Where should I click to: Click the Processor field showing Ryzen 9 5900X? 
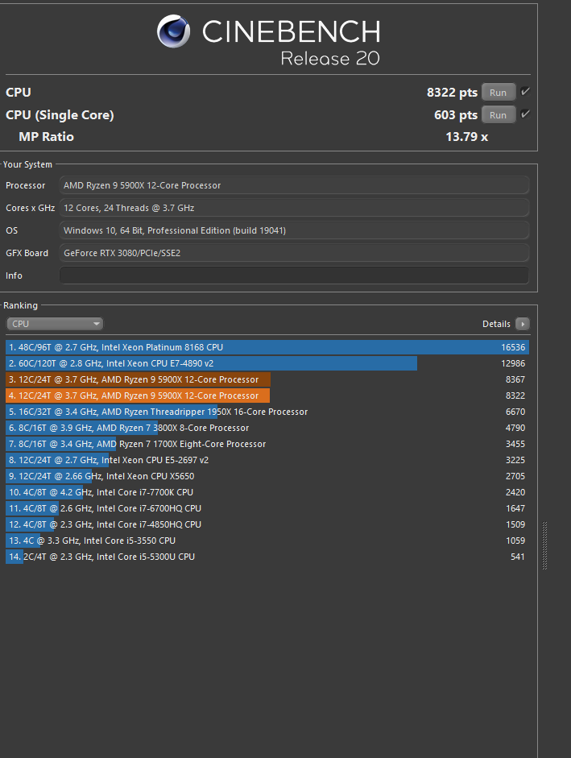tap(294, 185)
